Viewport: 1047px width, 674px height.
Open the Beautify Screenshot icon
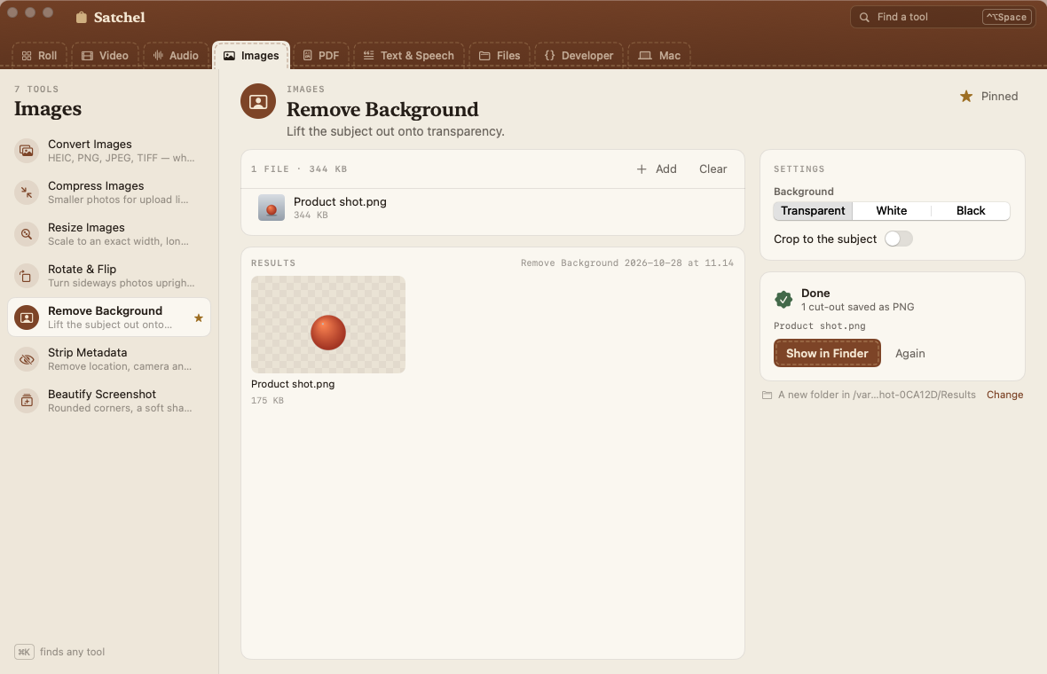(x=27, y=401)
